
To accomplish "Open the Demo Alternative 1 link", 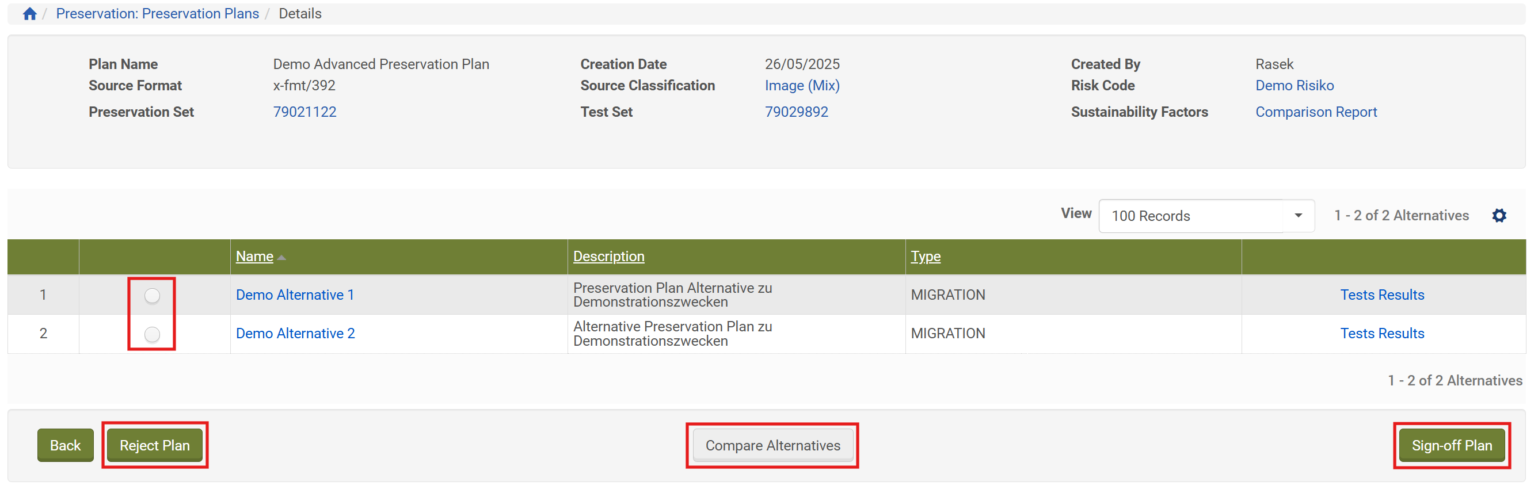I will 295,295.
